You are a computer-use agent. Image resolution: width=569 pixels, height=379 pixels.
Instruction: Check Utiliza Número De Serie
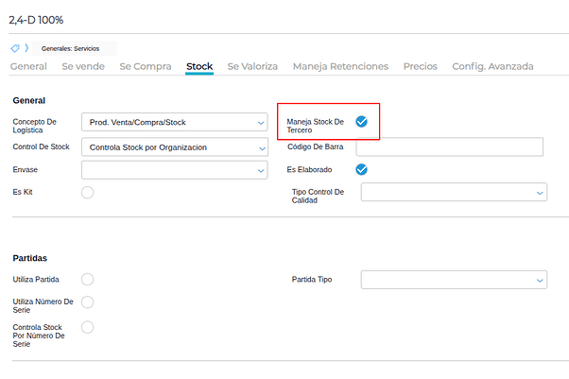coord(88,301)
